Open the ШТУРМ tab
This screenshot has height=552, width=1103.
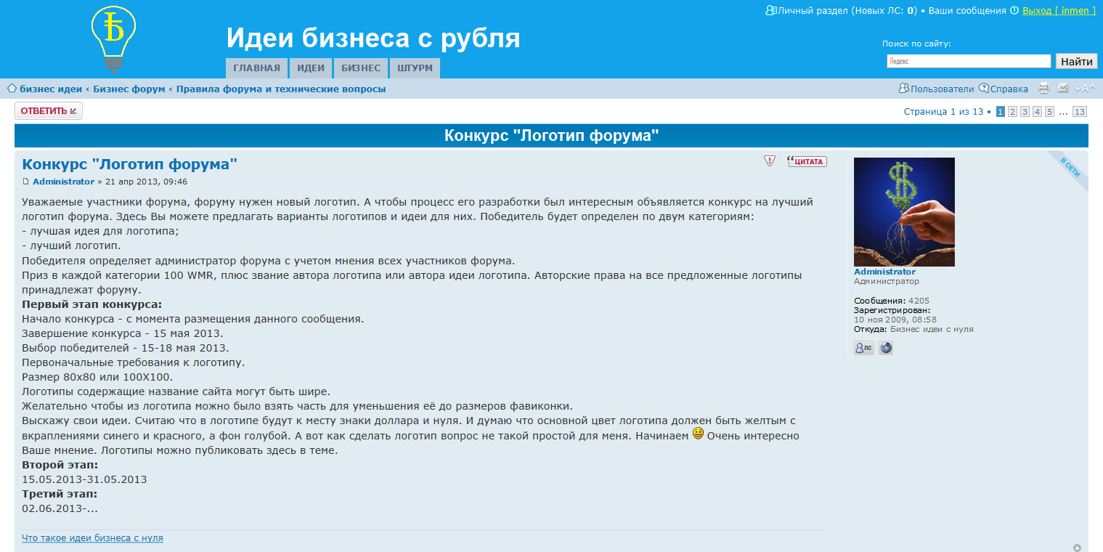[x=414, y=68]
